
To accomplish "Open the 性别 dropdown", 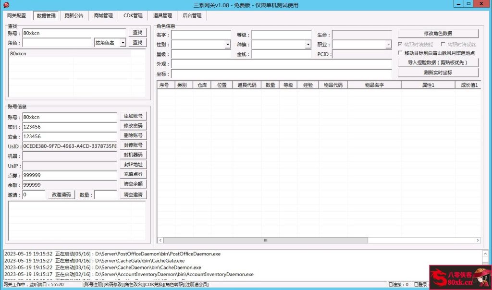I will tap(226, 44).
